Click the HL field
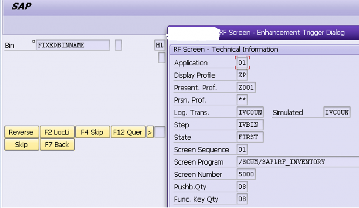This screenshot has height=208, width=359. [160, 45]
